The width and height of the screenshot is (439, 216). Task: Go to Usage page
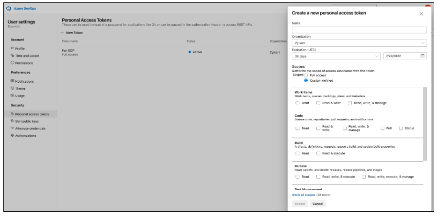coord(20,96)
